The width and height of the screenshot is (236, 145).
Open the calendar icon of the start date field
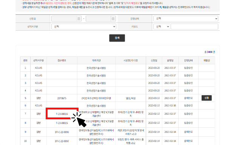pyautogui.click(x=79, y=19)
